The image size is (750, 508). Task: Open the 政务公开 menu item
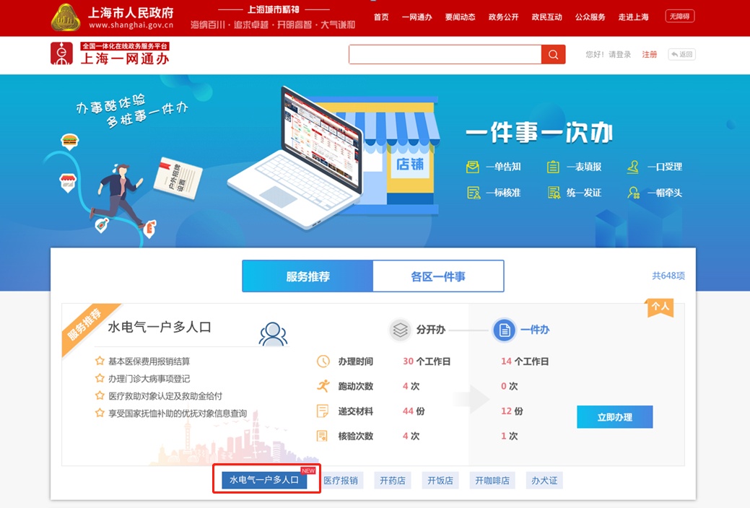pyautogui.click(x=503, y=17)
